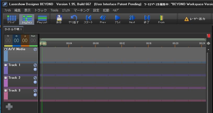Viewport: 213px width, 113px height.
Task: Select the Track 2 label
Action: pyautogui.click(x=14, y=78)
